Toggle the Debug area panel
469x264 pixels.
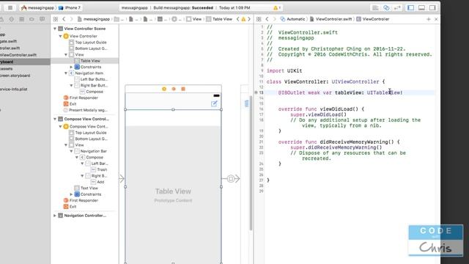pos(422,8)
